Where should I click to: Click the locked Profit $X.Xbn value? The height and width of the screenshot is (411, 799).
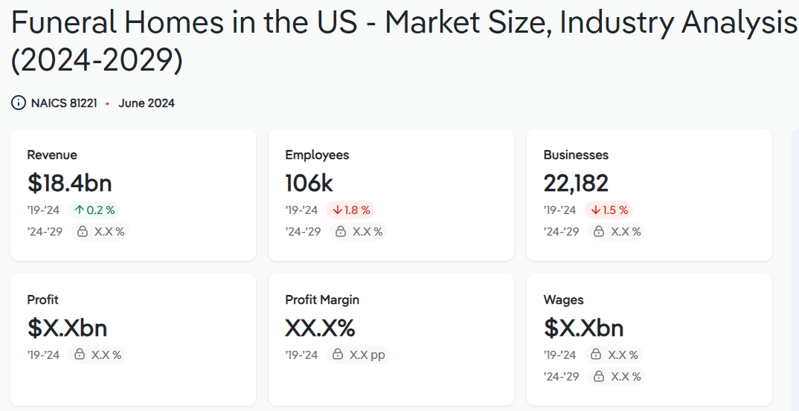(67, 328)
